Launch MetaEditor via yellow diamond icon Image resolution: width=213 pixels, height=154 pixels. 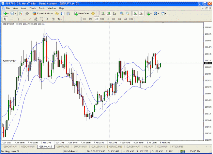click(x=93, y=13)
